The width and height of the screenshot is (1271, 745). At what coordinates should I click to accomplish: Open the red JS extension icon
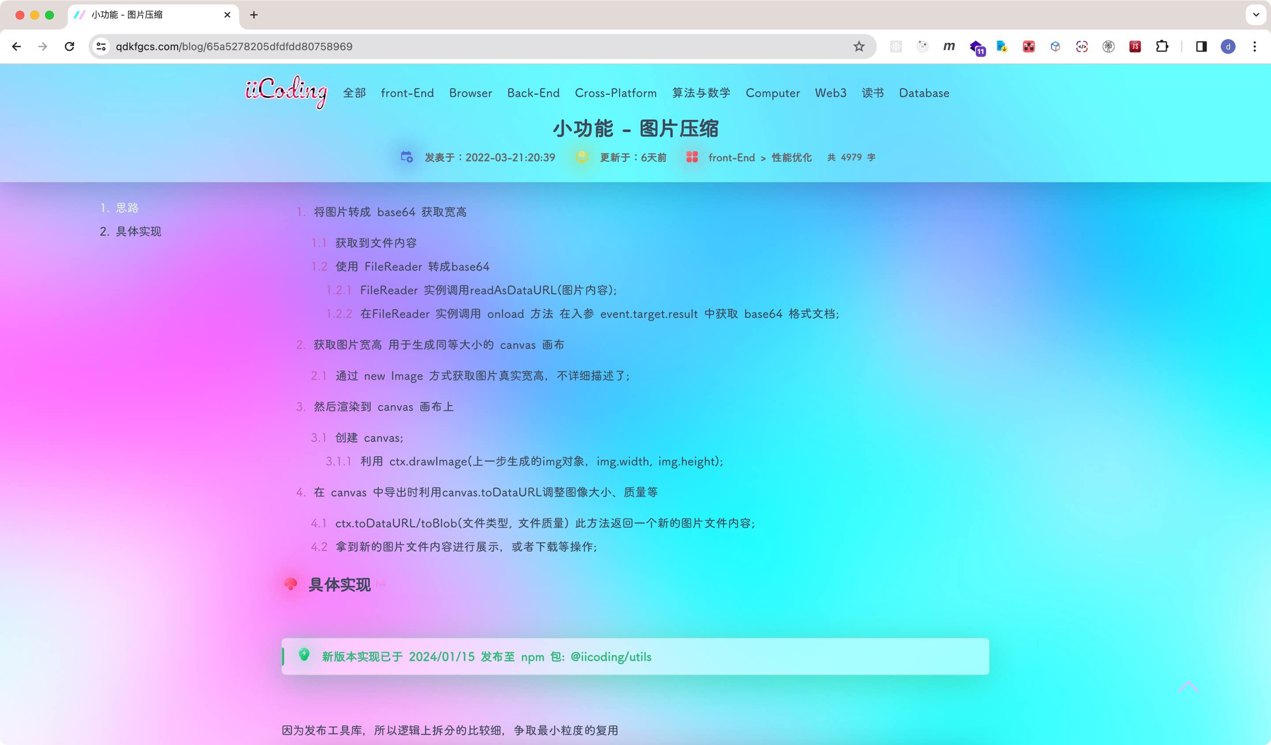[x=1135, y=46]
